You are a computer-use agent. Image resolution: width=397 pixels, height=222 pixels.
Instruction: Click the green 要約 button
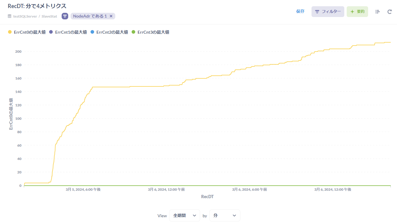[x=357, y=12]
